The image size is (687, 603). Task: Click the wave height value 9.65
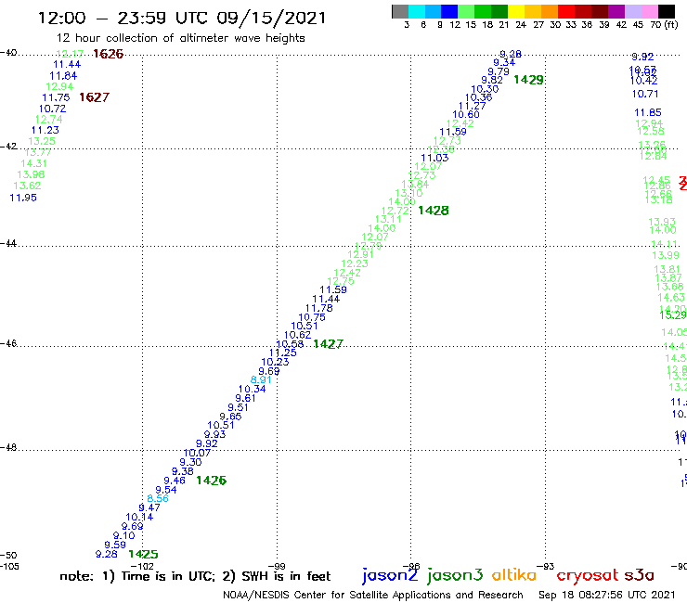click(x=230, y=417)
